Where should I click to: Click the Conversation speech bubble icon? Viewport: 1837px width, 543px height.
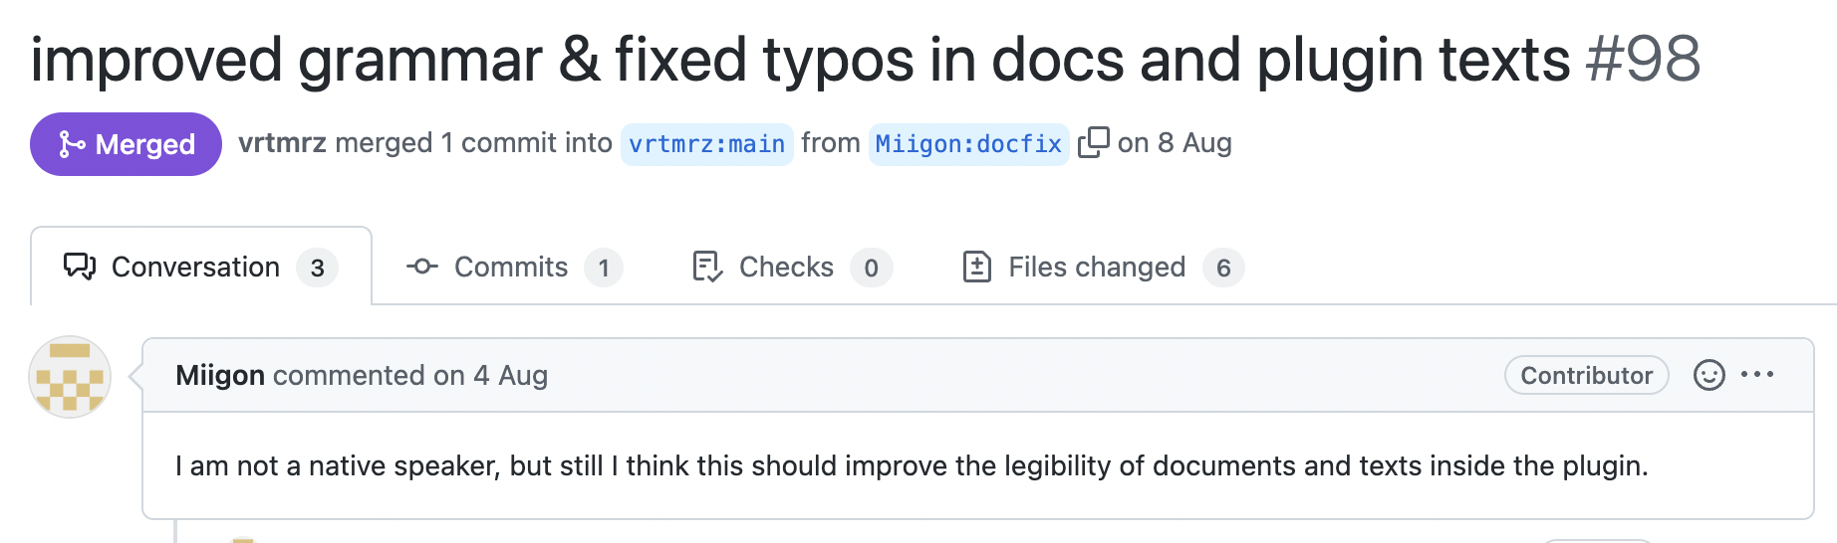click(80, 267)
